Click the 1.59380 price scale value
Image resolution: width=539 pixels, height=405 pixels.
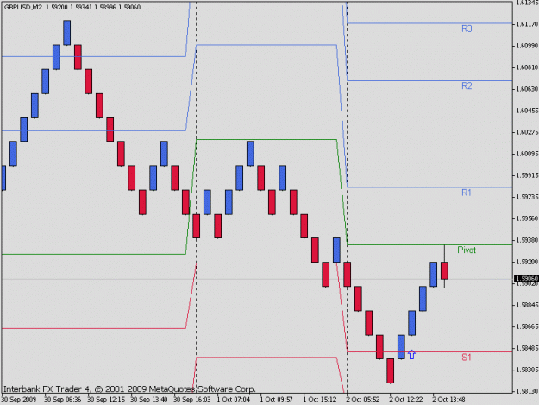click(527, 240)
